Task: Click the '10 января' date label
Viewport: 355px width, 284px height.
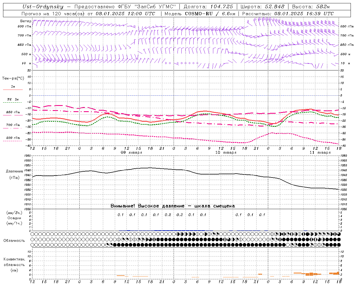Action: coord(226,153)
